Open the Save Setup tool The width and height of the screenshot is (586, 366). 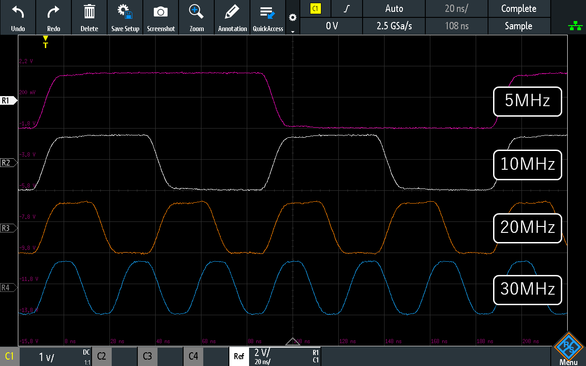[x=125, y=17]
